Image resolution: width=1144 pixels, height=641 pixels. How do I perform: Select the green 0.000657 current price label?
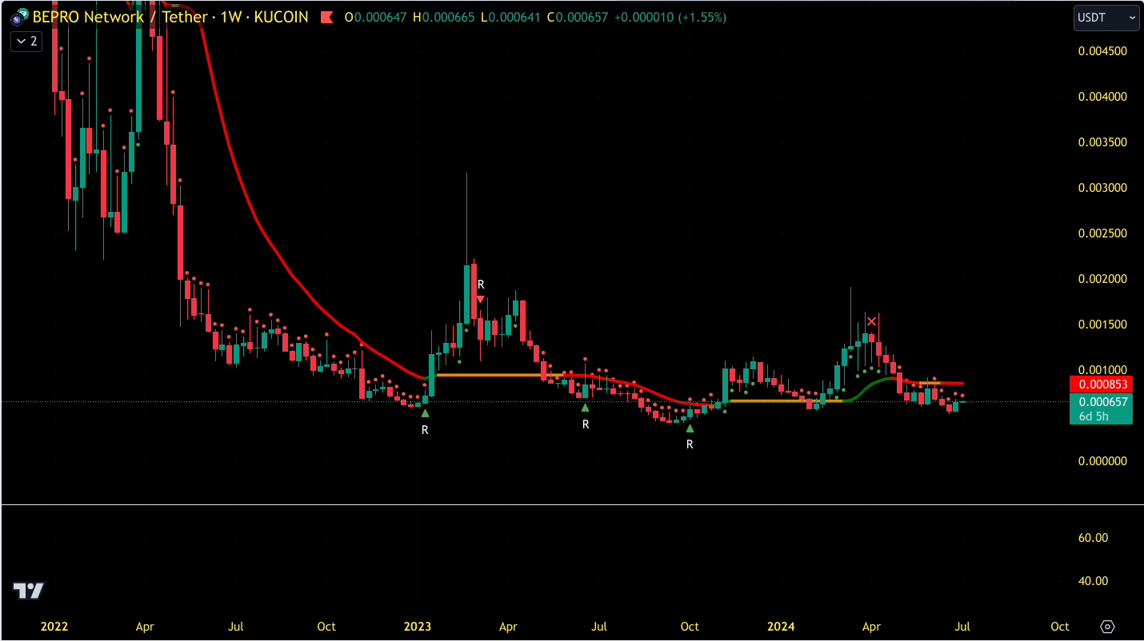[1101, 401]
